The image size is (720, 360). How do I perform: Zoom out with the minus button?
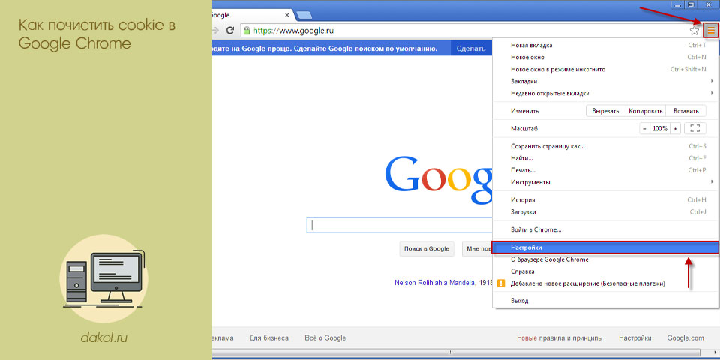(x=645, y=128)
